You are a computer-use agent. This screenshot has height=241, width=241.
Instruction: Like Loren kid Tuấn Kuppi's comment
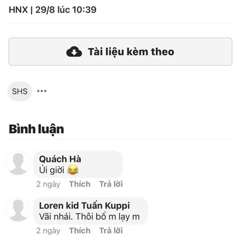80,231
